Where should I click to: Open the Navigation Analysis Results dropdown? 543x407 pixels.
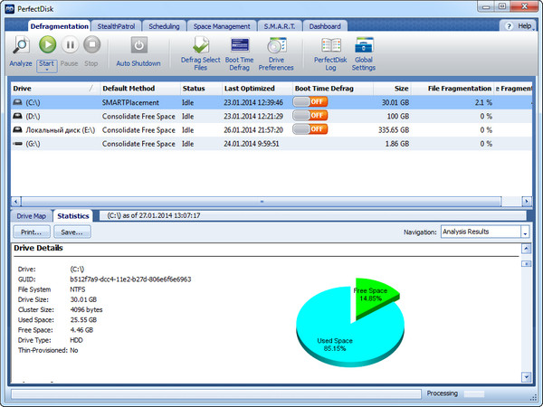point(525,232)
